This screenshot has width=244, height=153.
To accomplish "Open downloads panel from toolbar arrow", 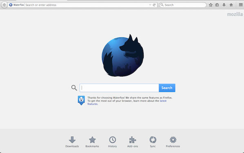I will point(224,5).
